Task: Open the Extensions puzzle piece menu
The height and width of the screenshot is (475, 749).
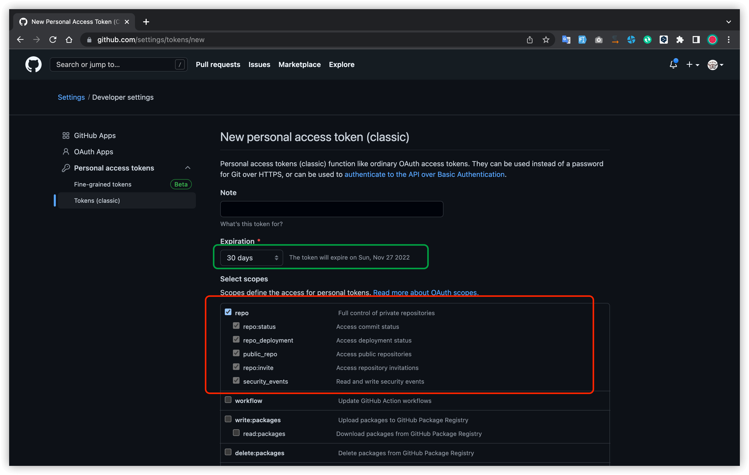Action: click(680, 40)
